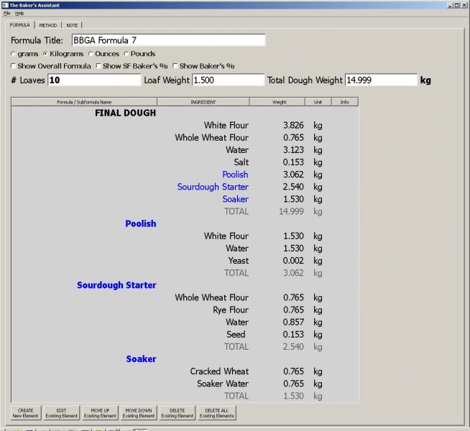Focus the # Loaves input field
The width and height of the screenshot is (470, 431).
(94, 80)
